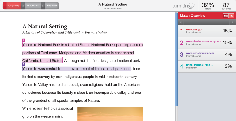Screen dimensions: 236x121
Task: Click the purple source marker 3 flag
Action: pyautogui.click(x=24, y=64)
